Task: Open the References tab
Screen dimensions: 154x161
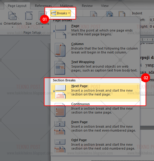Action: click(43, 6)
